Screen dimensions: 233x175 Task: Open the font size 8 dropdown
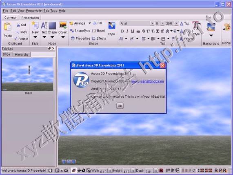click(162, 24)
